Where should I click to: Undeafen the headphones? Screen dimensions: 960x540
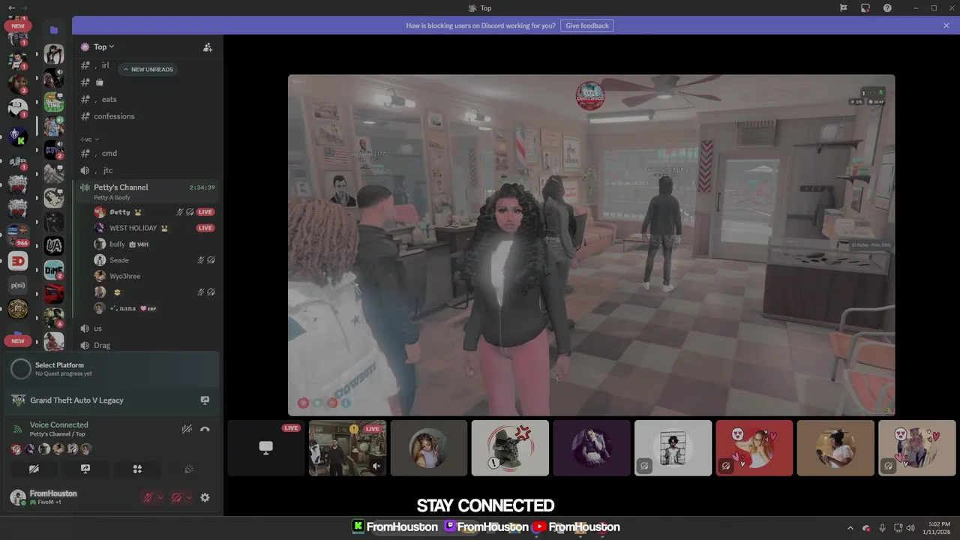[x=176, y=497]
